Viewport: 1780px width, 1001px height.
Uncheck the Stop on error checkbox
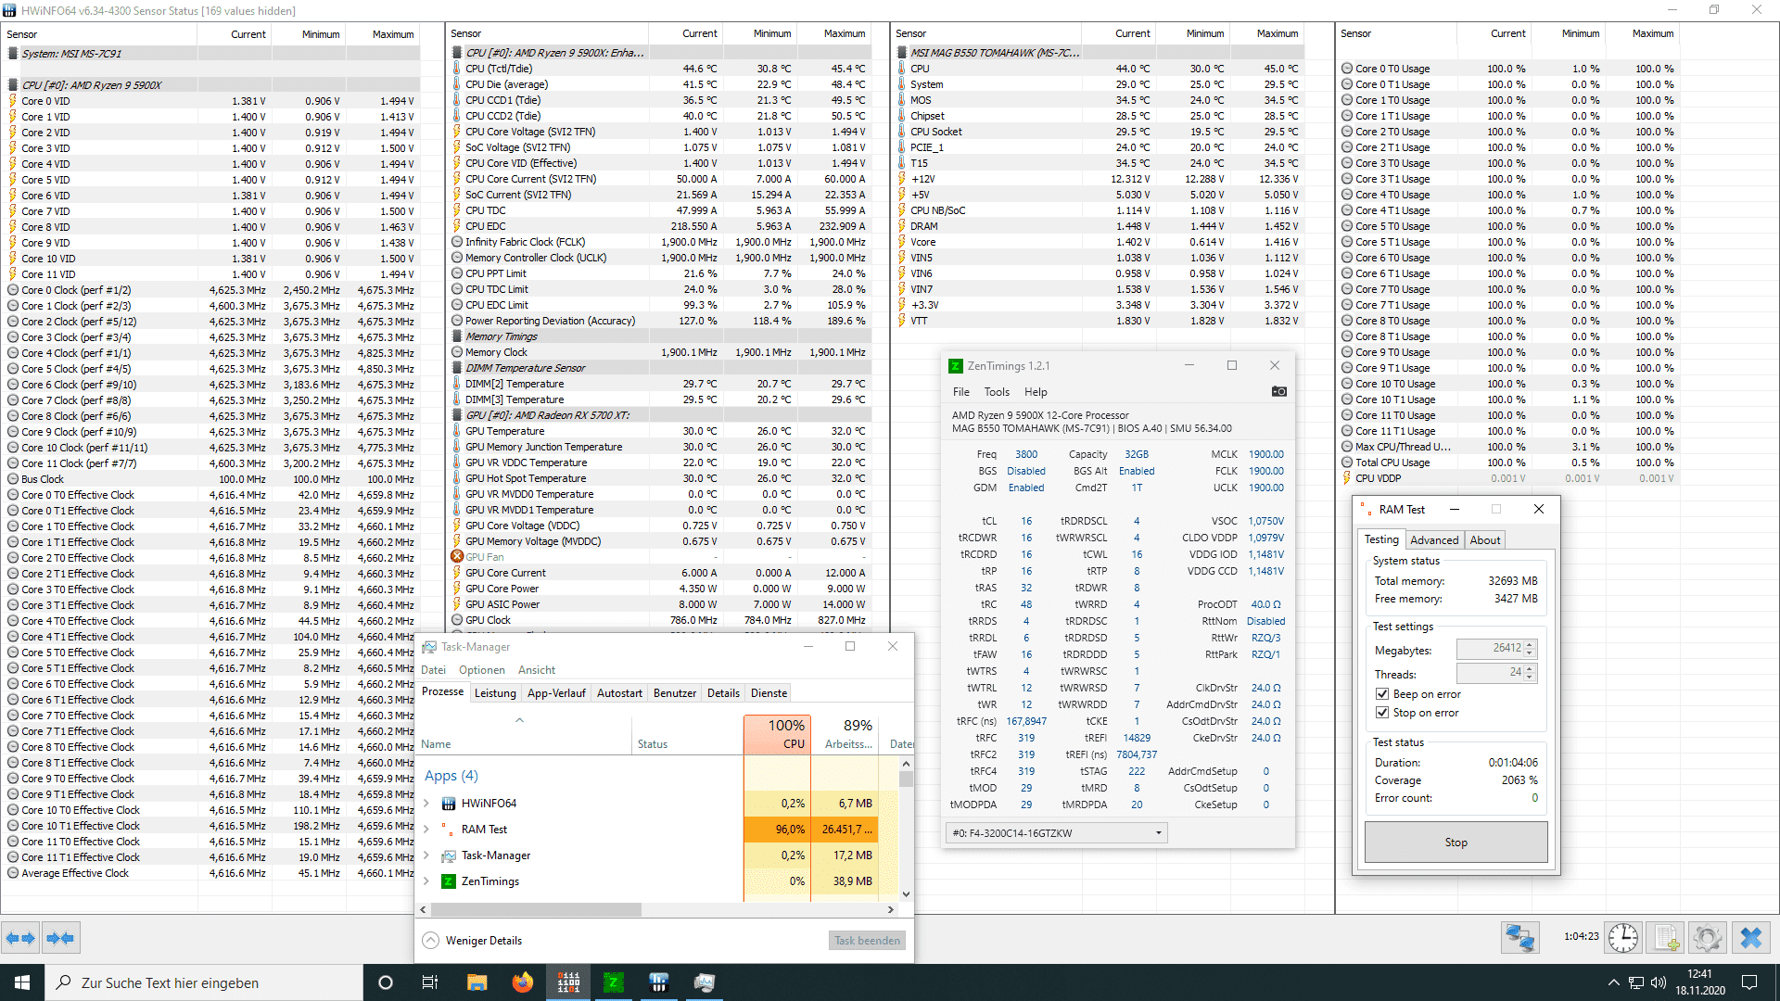[x=1382, y=713]
